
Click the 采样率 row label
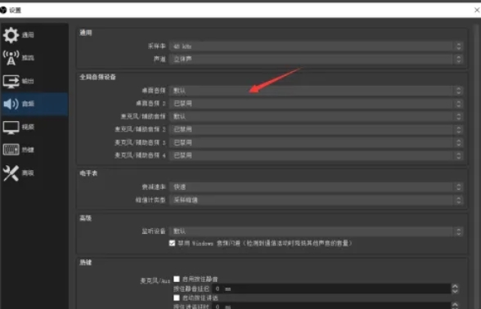pyautogui.click(x=157, y=47)
